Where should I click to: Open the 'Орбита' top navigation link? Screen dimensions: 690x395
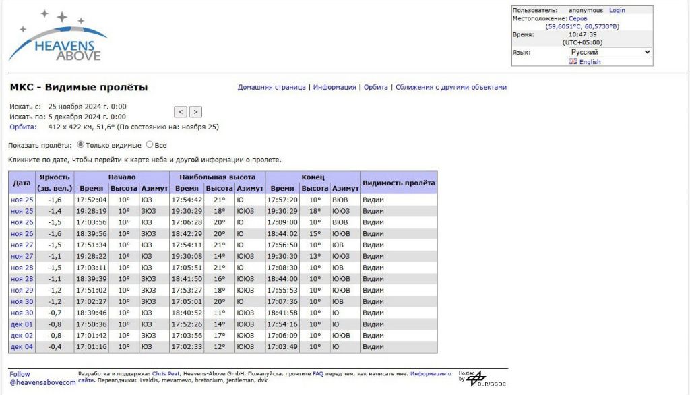click(375, 87)
